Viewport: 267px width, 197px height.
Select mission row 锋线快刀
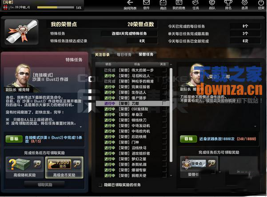(x=132, y=120)
